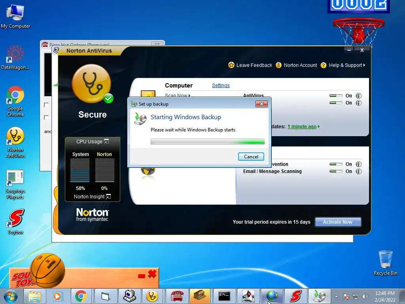Viewport: 405px width, 304px height.
Task: Open the Recycle Bin
Action: click(x=385, y=263)
